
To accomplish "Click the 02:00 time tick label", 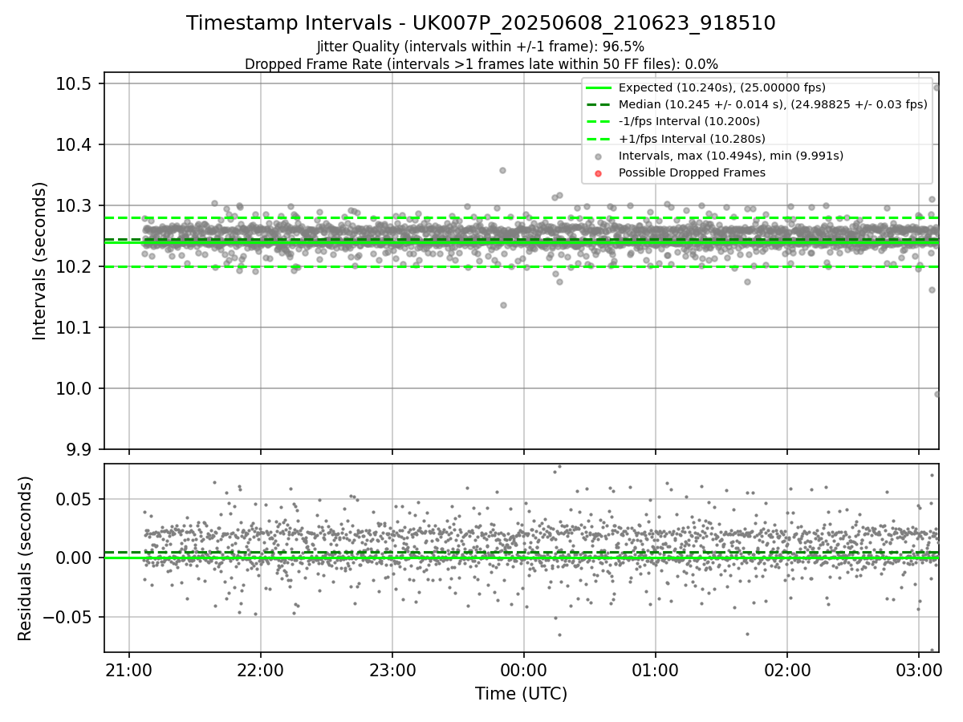I will (x=787, y=668).
